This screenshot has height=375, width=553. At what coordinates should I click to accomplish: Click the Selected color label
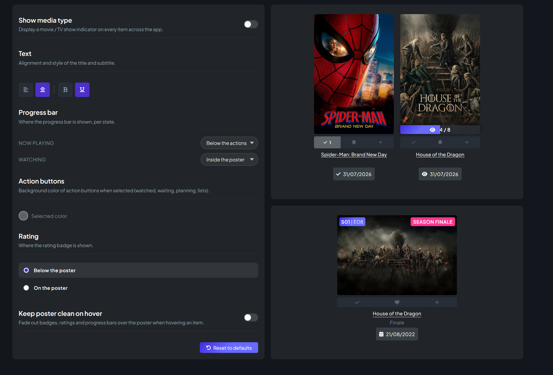click(49, 216)
